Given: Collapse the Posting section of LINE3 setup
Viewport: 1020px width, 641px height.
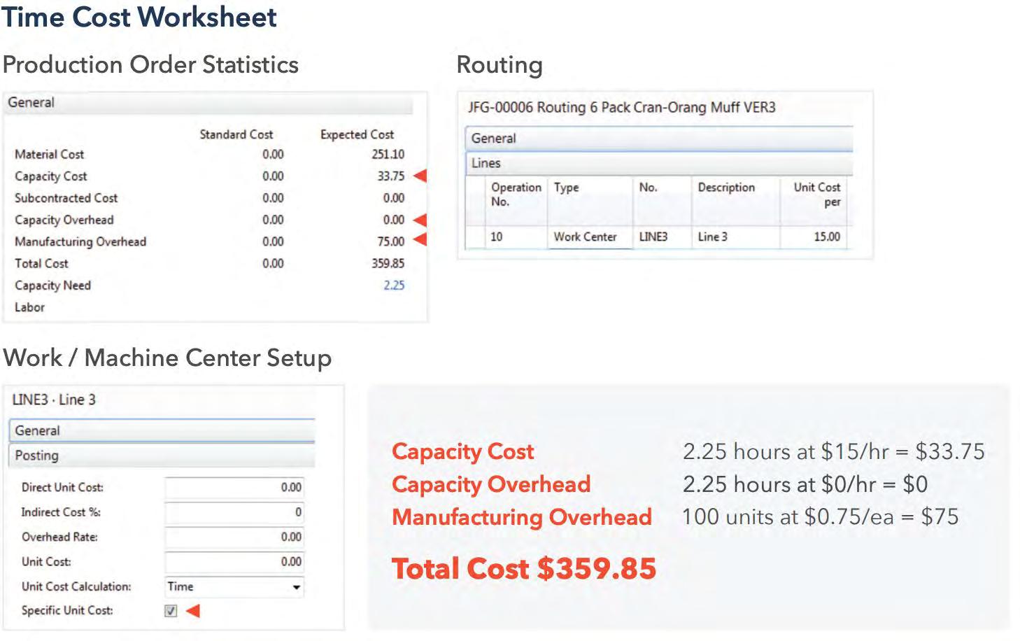Looking at the screenshot, I should point(162,456).
